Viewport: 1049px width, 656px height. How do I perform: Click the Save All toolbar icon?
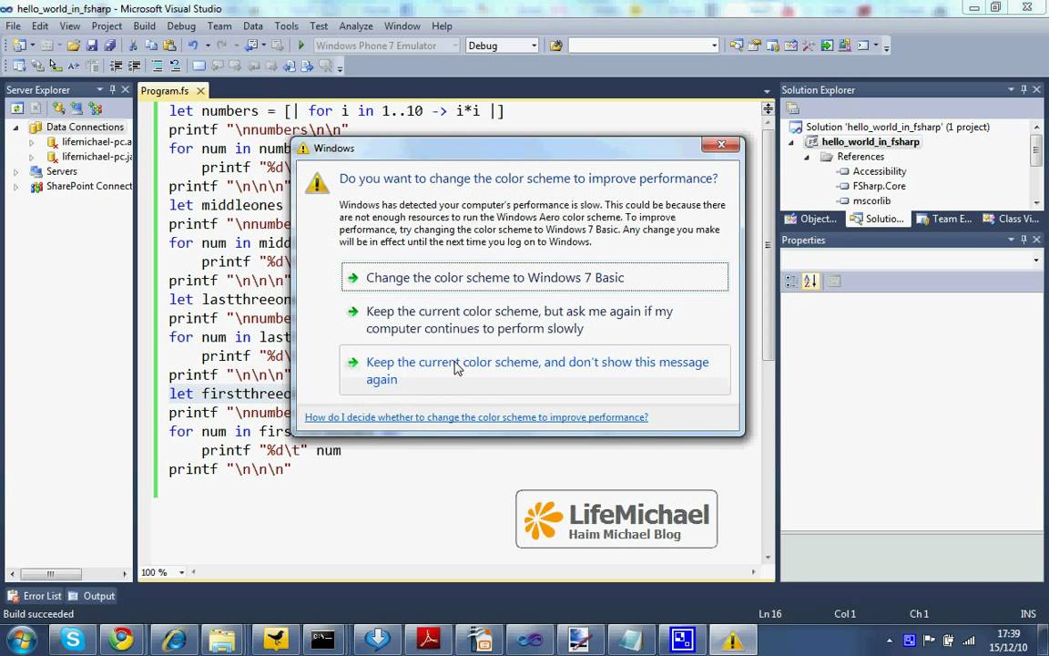[x=109, y=46]
